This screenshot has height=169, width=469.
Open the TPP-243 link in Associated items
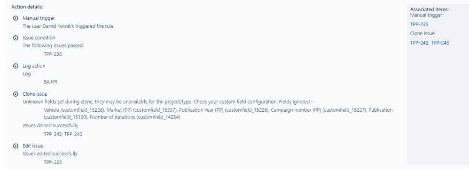point(440,43)
